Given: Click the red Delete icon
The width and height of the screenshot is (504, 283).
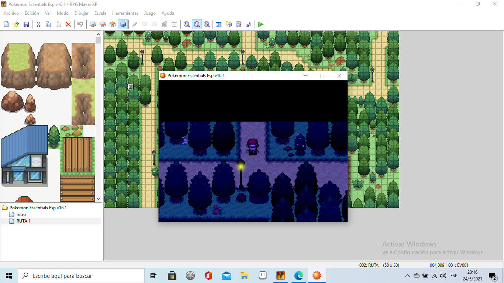Looking at the screenshot, I should pyautogui.click(x=68, y=24).
